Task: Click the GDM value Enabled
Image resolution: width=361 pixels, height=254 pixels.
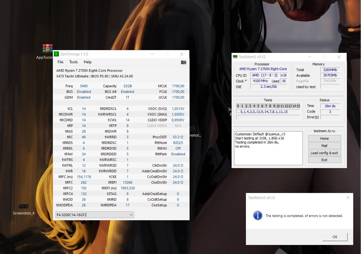Action: tap(84, 98)
